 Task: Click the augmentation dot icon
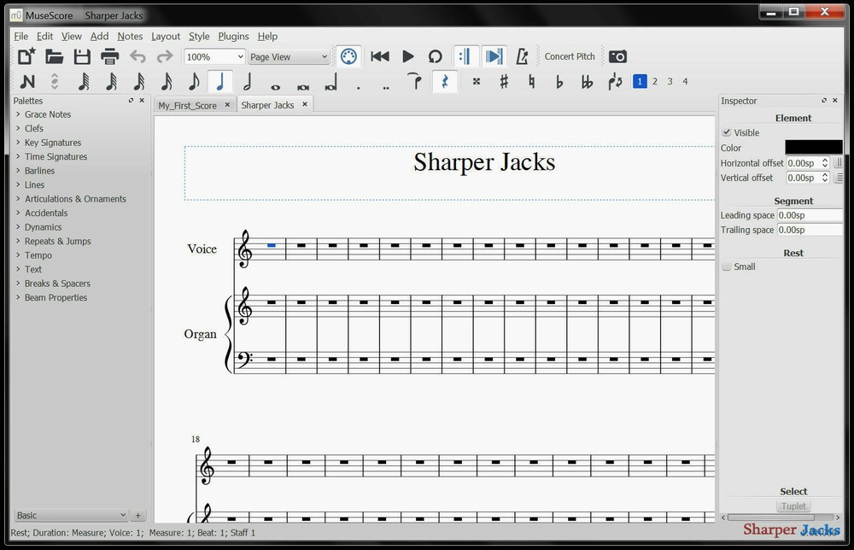coord(359,82)
